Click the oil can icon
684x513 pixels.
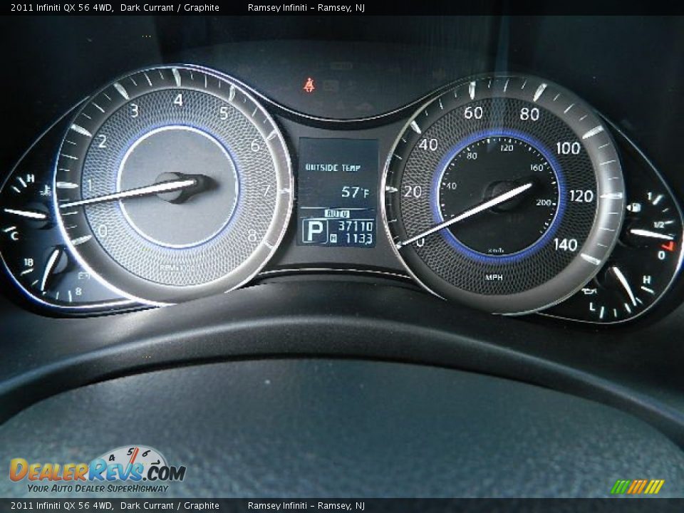tap(589, 291)
